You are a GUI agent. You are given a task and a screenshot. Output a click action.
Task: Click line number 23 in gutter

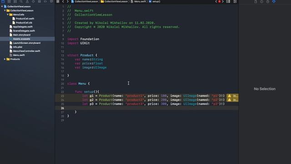[62, 96]
